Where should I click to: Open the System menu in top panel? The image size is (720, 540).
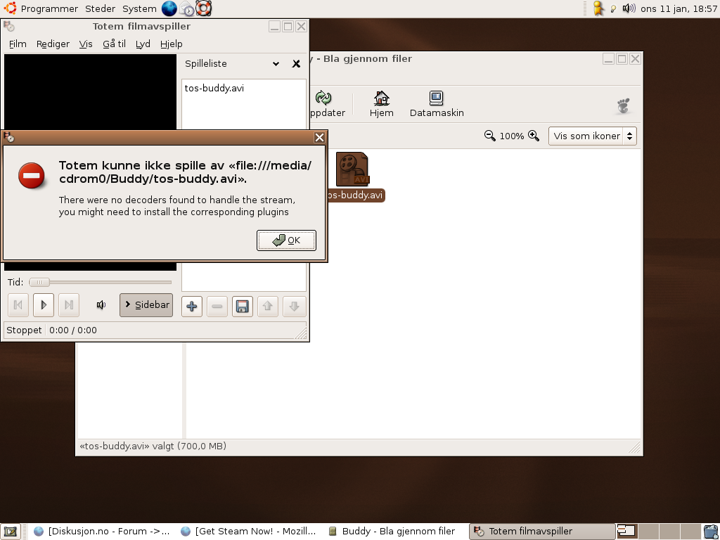[140, 8]
